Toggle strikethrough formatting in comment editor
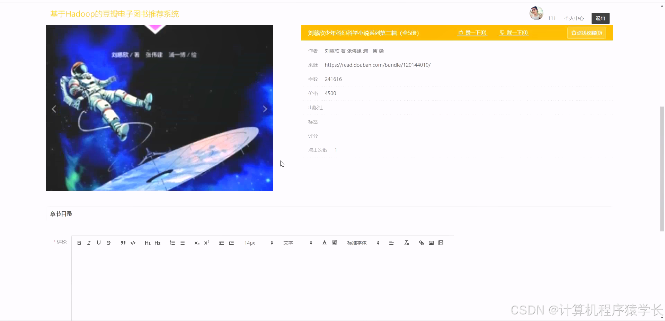The height and width of the screenshot is (321, 665). pos(108,243)
